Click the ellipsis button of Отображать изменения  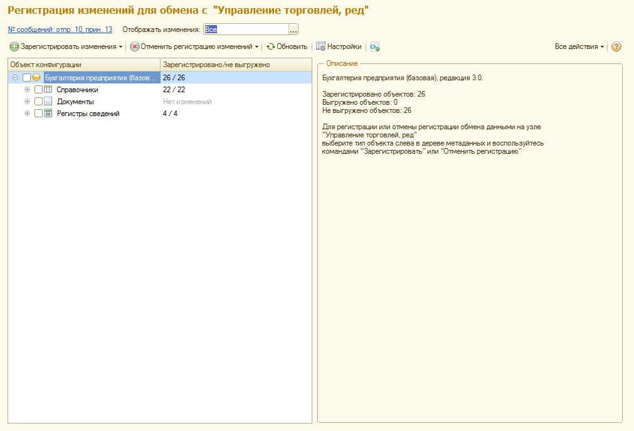point(293,29)
